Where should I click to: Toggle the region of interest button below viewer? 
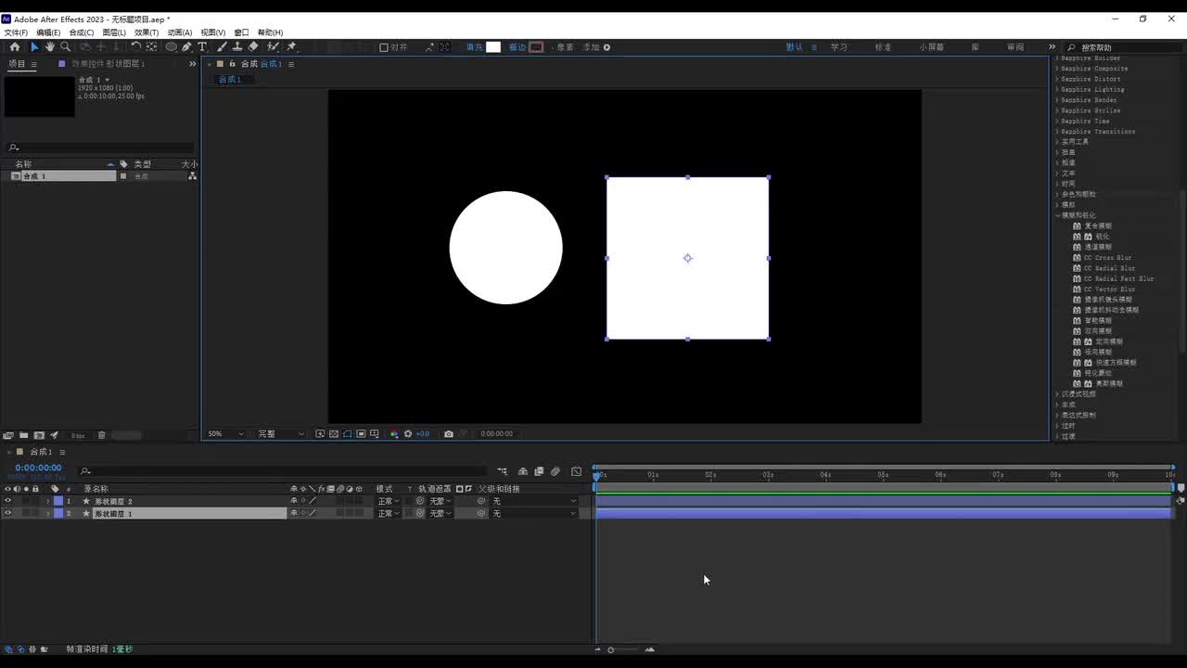(361, 433)
